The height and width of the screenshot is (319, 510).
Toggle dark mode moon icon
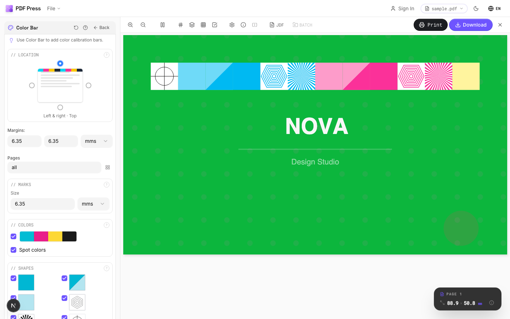tap(476, 9)
